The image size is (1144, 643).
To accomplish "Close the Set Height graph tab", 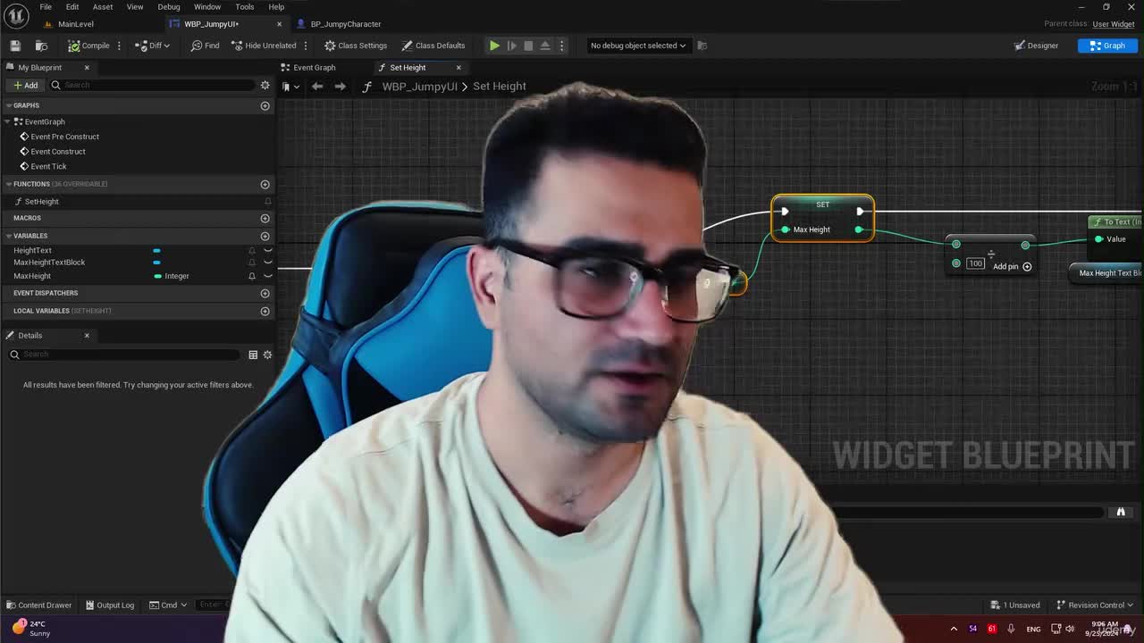I will pos(458,67).
